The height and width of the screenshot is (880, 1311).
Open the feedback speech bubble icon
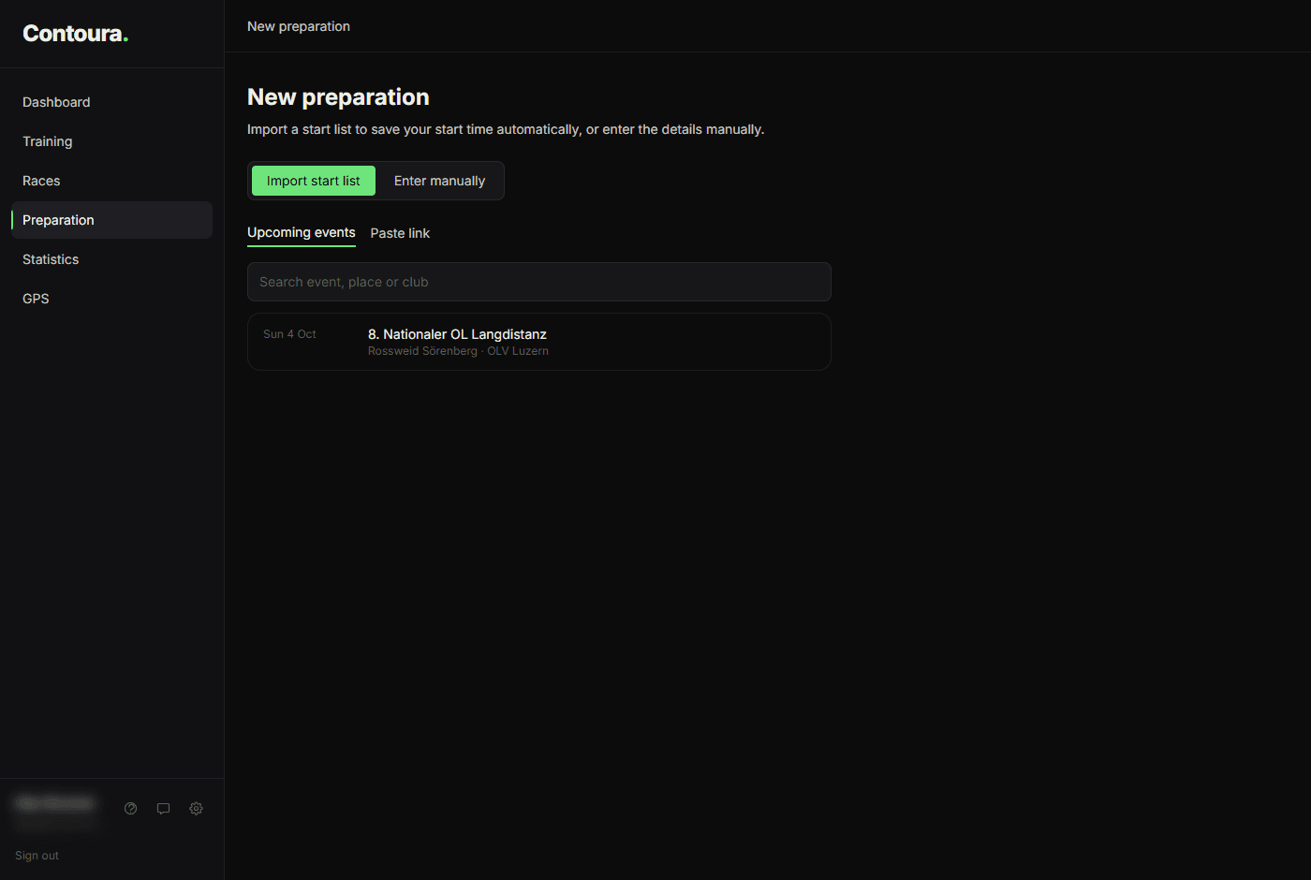[x=164, y=809]
